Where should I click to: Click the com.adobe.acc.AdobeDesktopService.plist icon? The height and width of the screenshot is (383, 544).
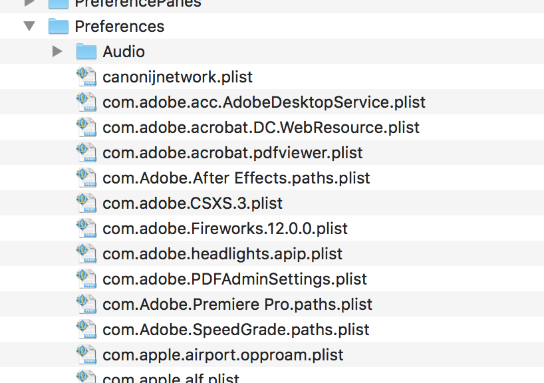coord(86,102)
